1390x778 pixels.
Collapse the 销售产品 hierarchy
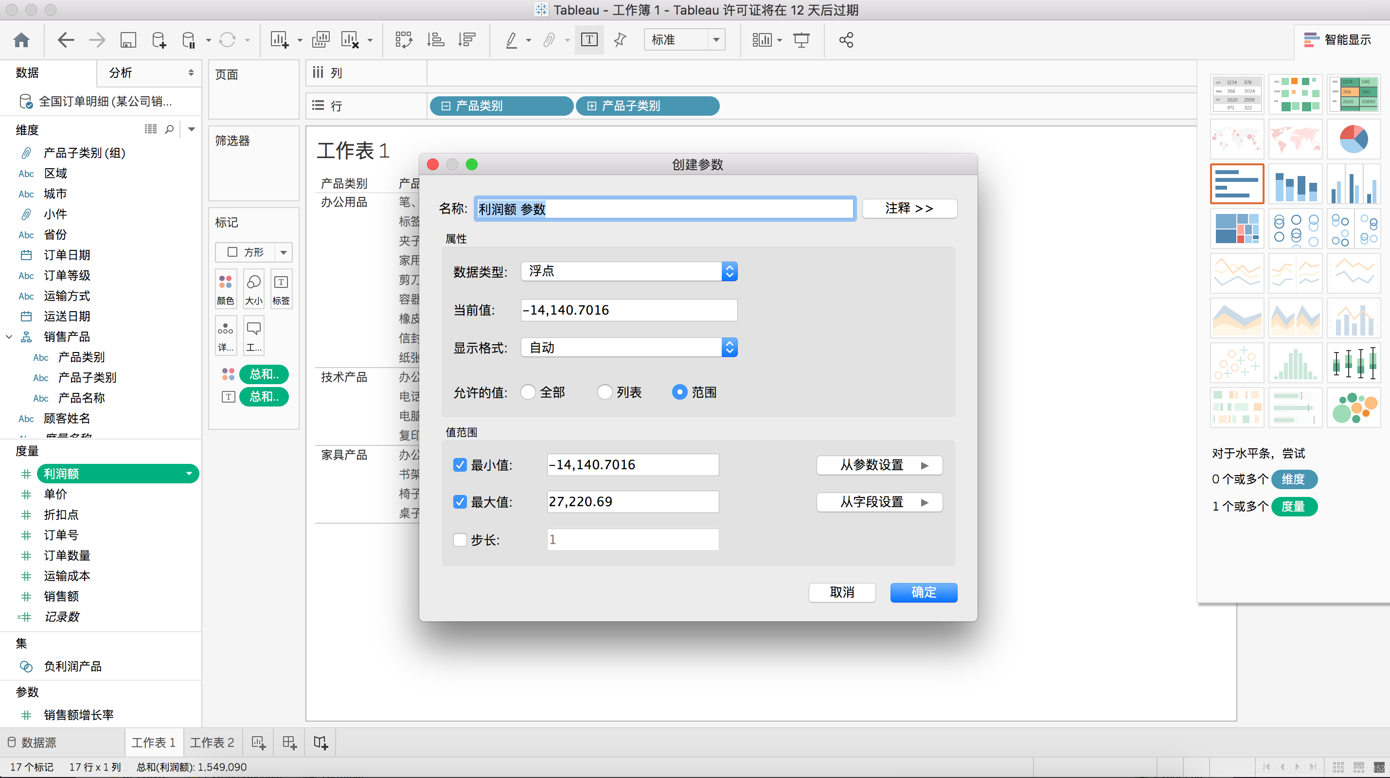(9, 336)
